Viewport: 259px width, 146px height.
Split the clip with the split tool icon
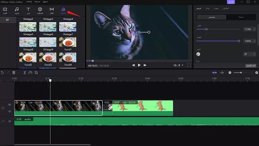pos(25,73)
